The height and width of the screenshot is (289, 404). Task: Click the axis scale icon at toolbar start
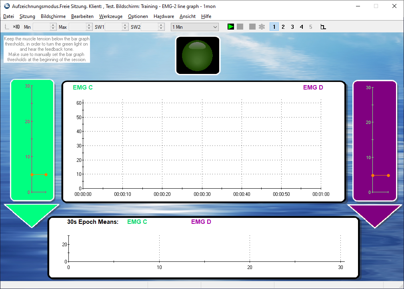[x=7, y=27]
